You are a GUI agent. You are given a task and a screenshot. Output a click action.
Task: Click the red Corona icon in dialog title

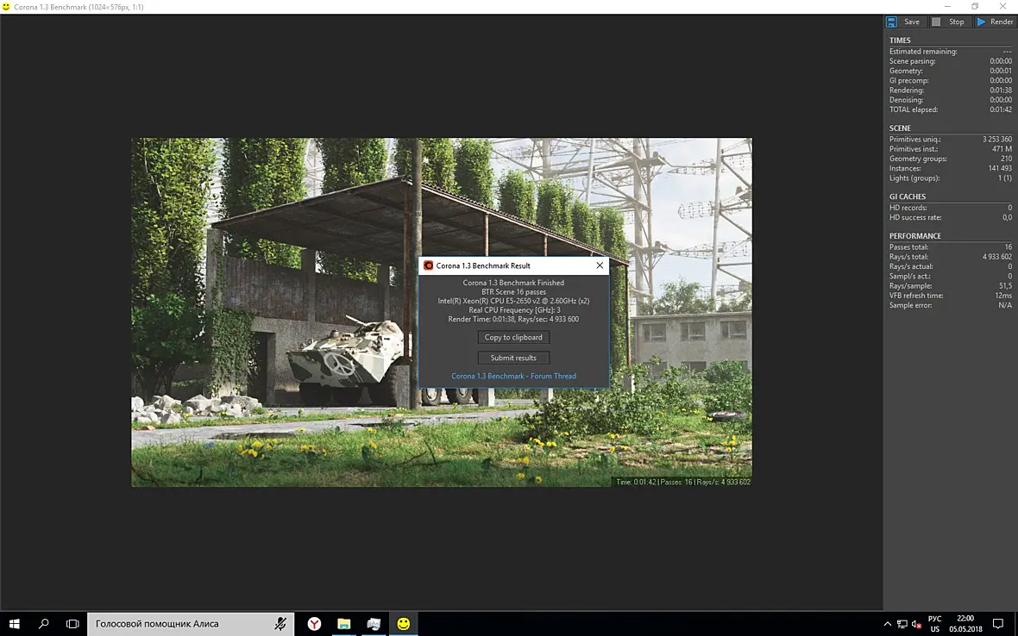click(429, 265)
